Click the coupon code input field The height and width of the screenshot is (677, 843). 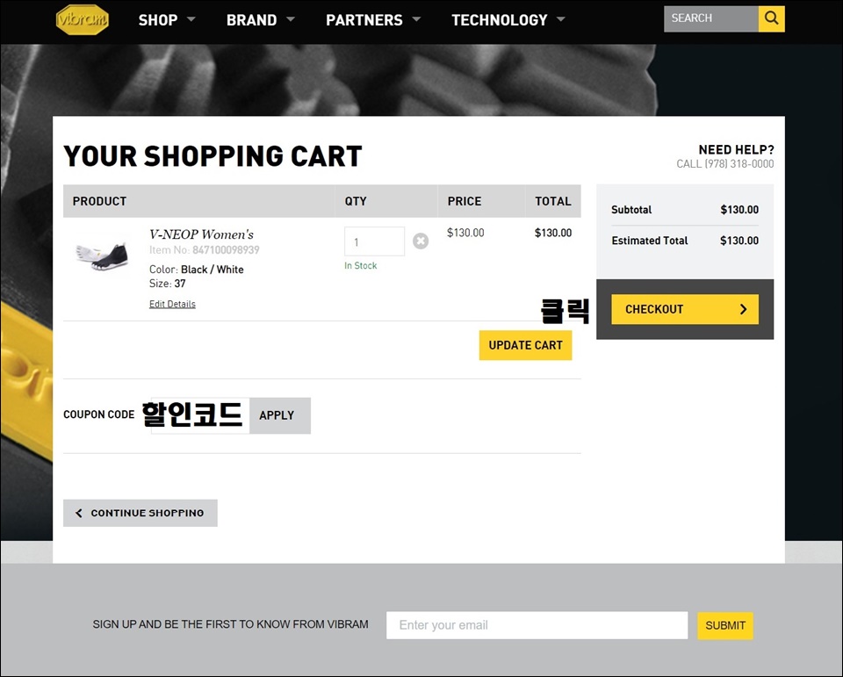pos(200,415)
